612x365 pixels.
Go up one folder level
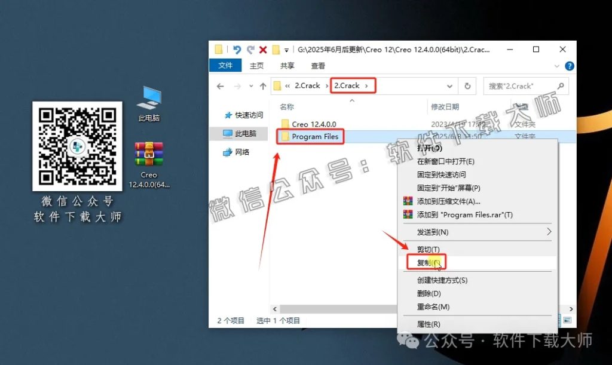pyautogui.click(x=263, y=86)
